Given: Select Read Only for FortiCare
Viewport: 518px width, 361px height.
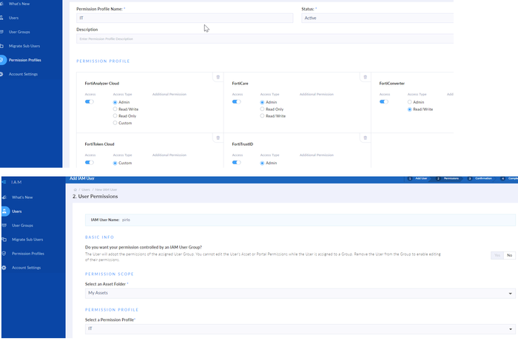Looking at the screenshot, I should coord(262,109).
